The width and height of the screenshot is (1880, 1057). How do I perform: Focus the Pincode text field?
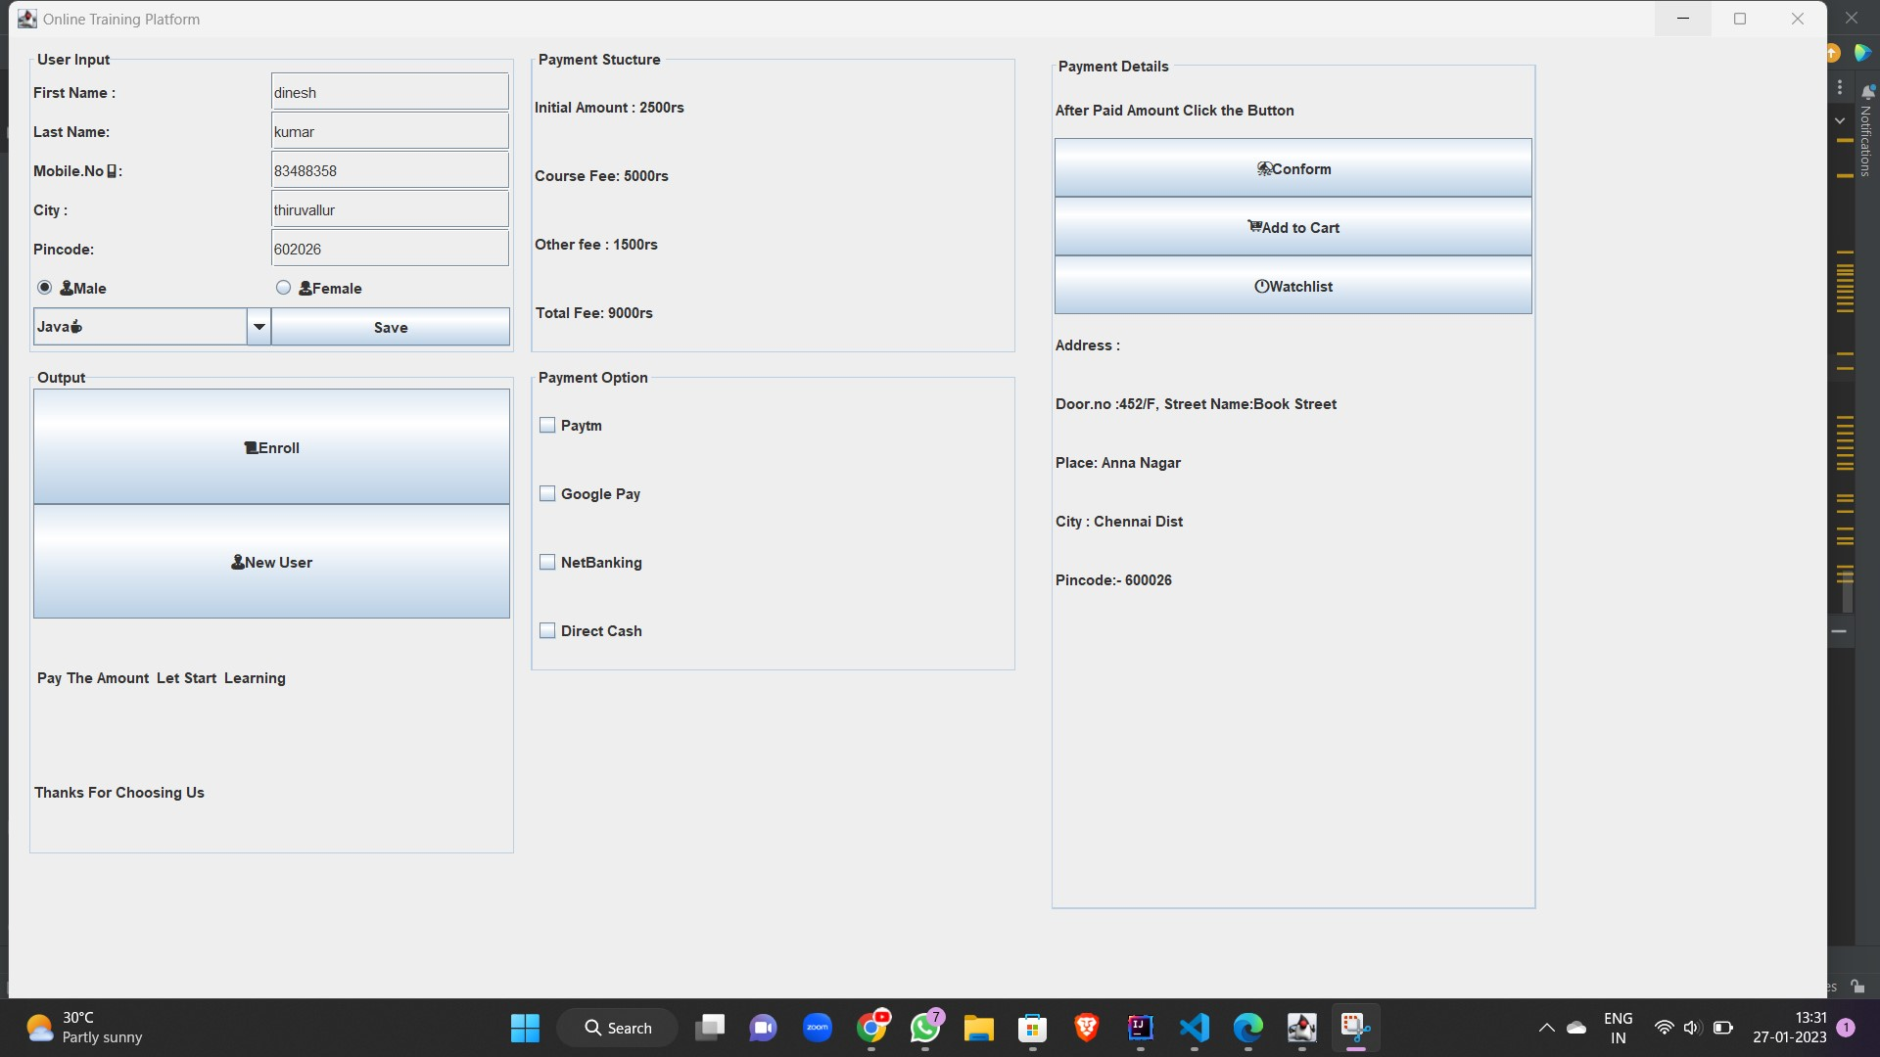tap(389, 249)
